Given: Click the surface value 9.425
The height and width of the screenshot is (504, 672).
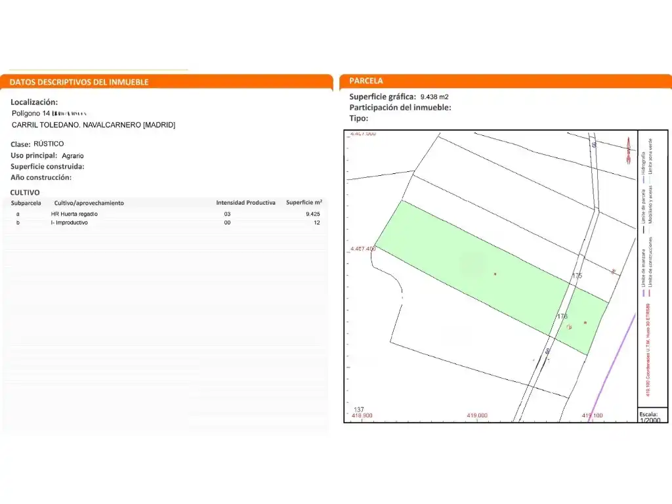Looking at the screenshot, I should [313, 214].
